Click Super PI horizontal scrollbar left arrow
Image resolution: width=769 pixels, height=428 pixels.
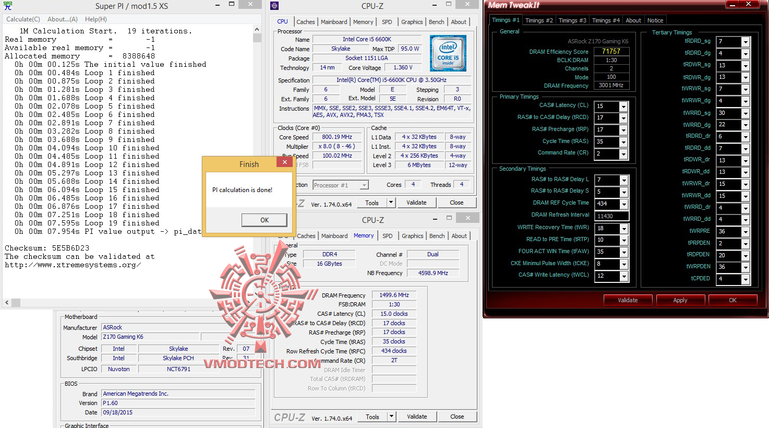(7, 302)
